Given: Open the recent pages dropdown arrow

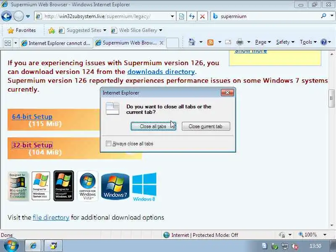Looking at the screenshot, I should [x=28, y=16].
